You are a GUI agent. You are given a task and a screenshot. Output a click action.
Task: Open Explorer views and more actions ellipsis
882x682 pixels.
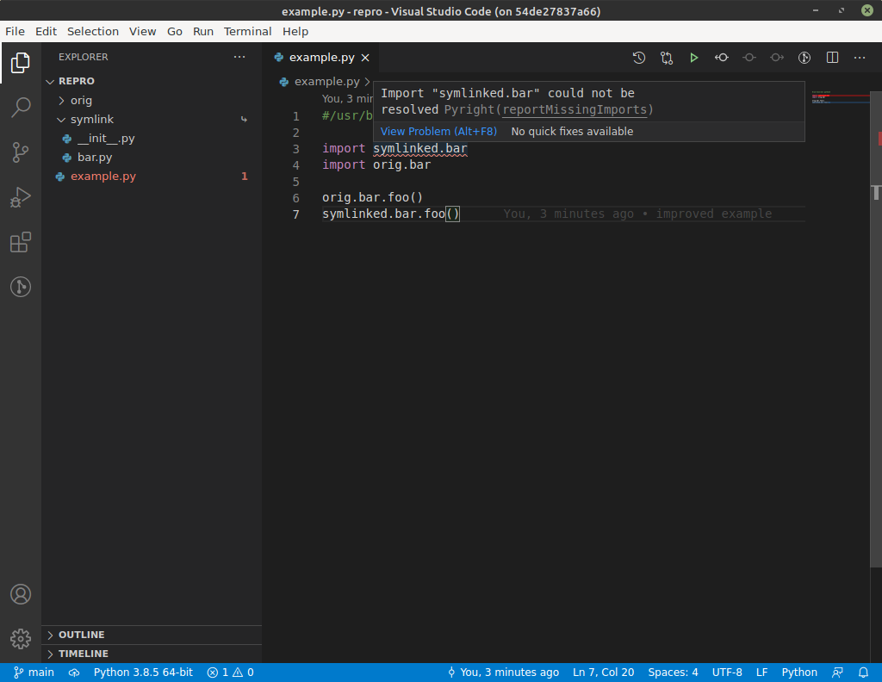coord(239,57)
